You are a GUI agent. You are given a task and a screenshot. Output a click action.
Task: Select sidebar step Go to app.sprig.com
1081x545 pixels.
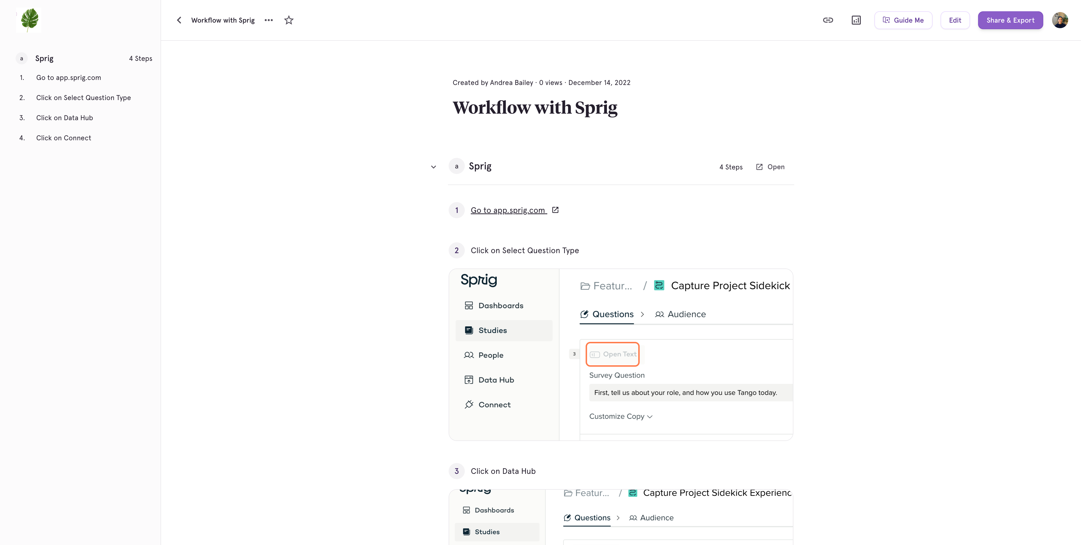click(x=68, y=78)
